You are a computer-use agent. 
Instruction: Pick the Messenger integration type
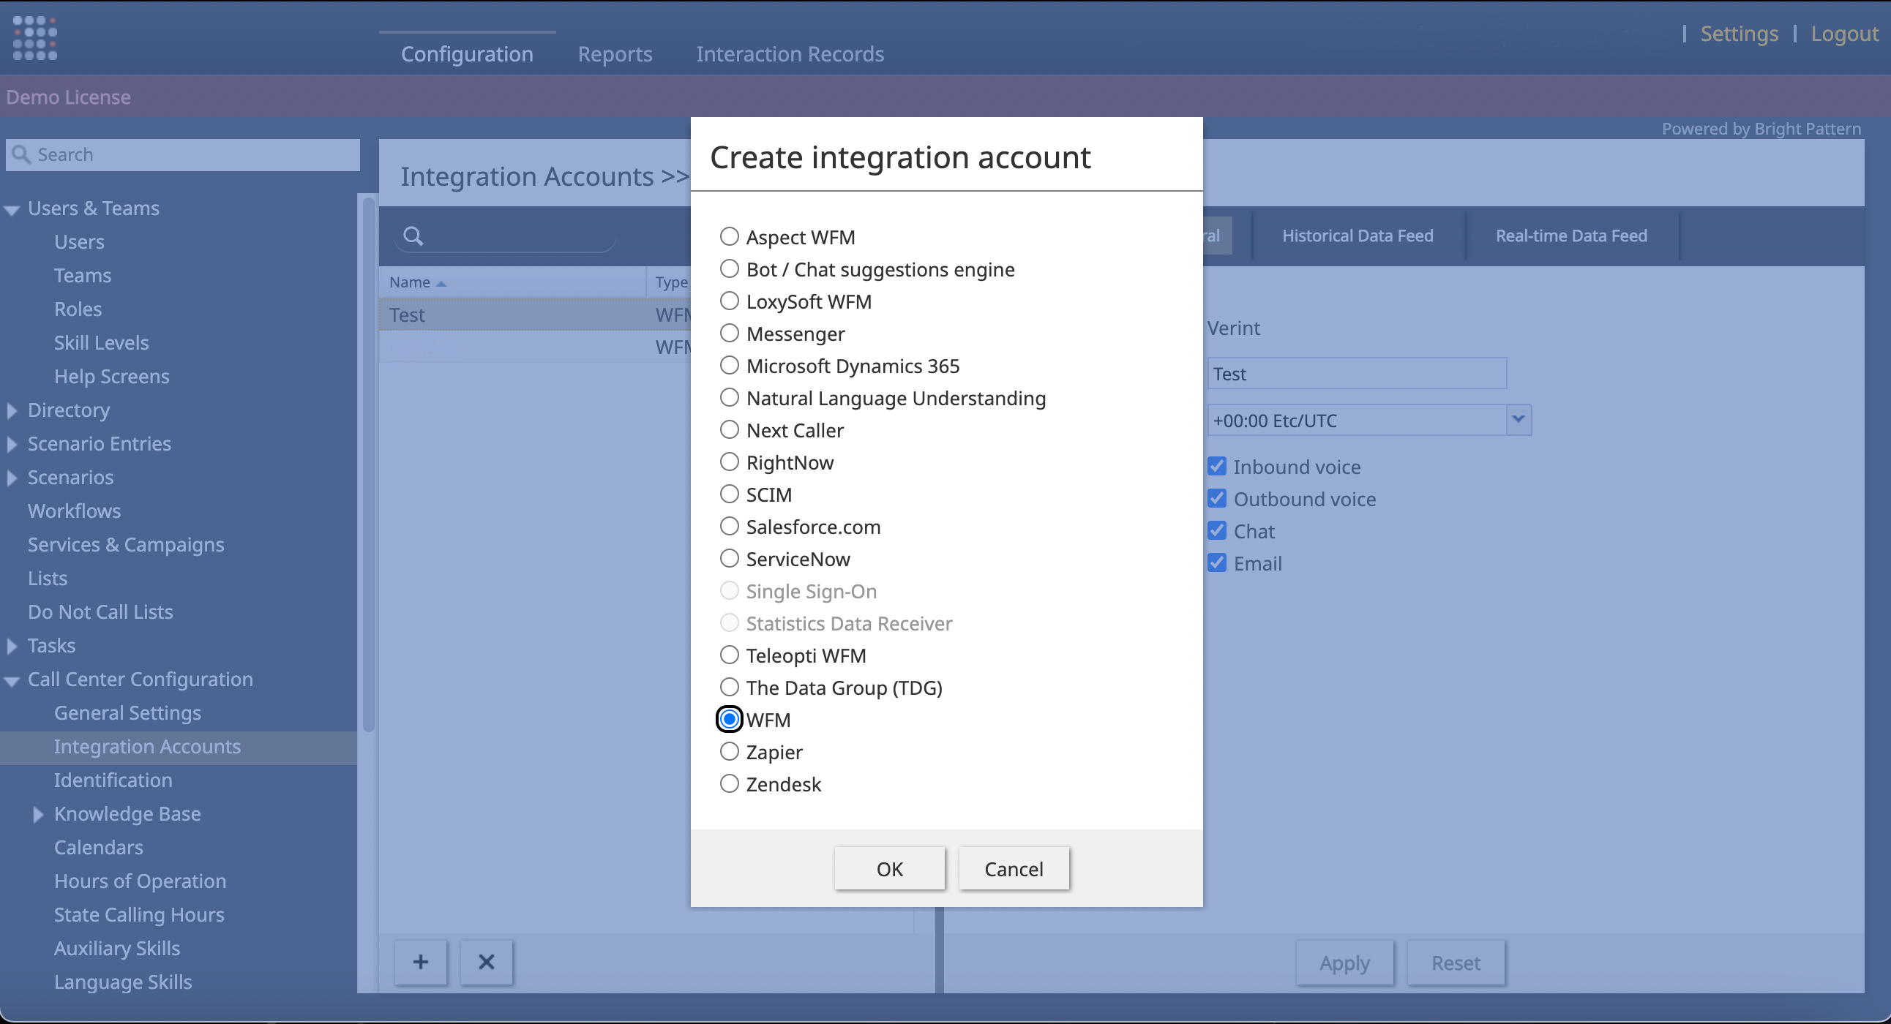click(729, 333)
